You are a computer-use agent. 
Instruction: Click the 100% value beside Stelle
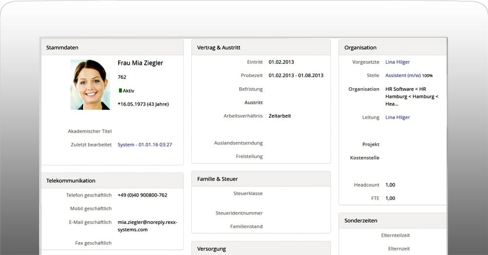click(x=427, y=76)
